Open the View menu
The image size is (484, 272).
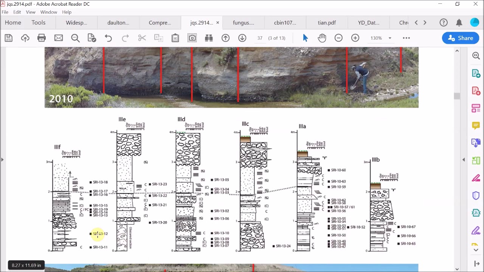[x=31, y=12]
